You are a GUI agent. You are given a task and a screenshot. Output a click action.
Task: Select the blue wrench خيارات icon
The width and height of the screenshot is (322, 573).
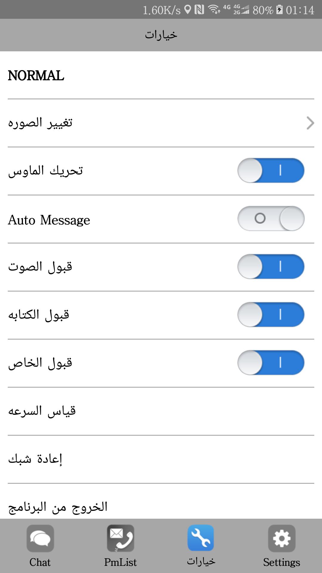click(x=201, y=538)
